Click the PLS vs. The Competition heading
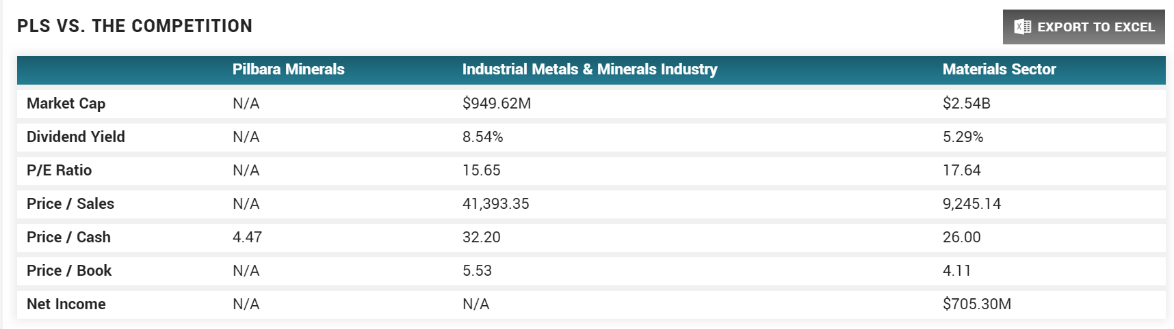Image resolution: width=1174 pixels, height=329 pixels. 135,27
